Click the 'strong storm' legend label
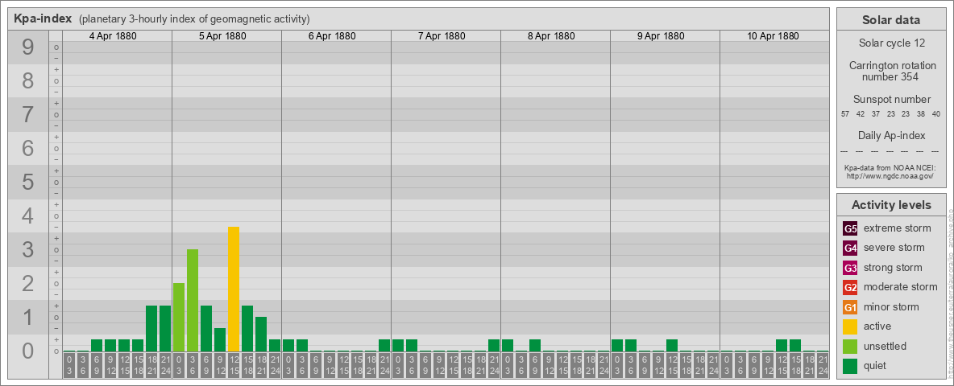954x386 pixels. click(x=893, y=268)
